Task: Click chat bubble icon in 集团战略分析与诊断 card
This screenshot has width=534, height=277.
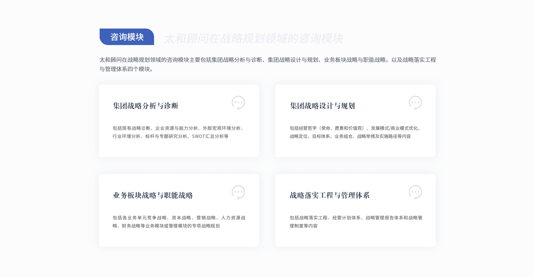Action: tap(238, 103)
